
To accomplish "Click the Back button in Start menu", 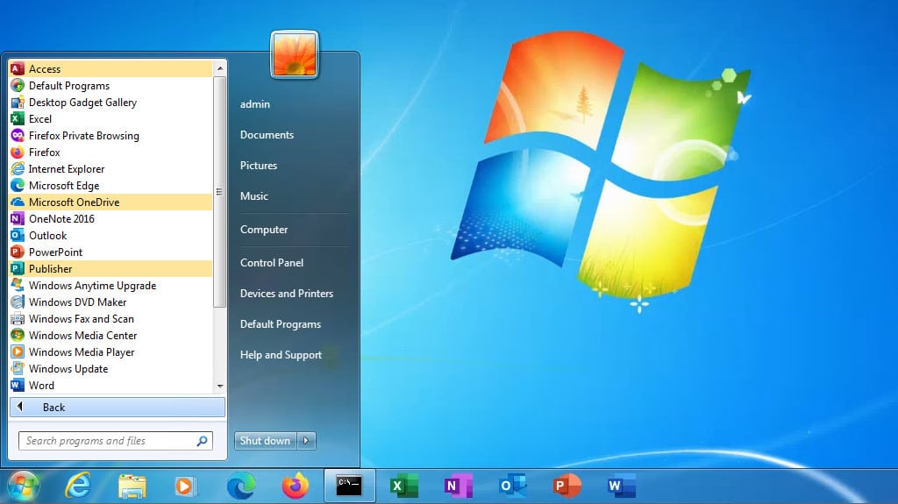I will pos(118,408).
